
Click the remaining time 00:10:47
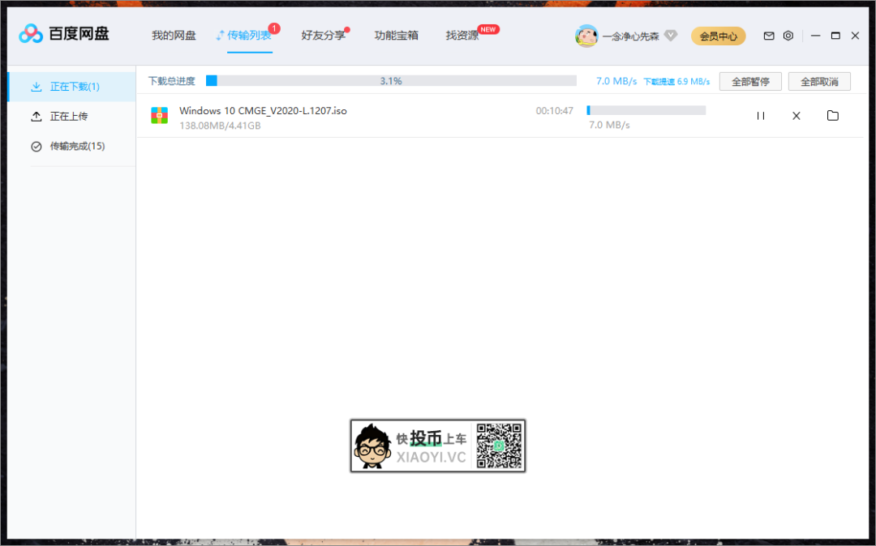coord(554,111)
